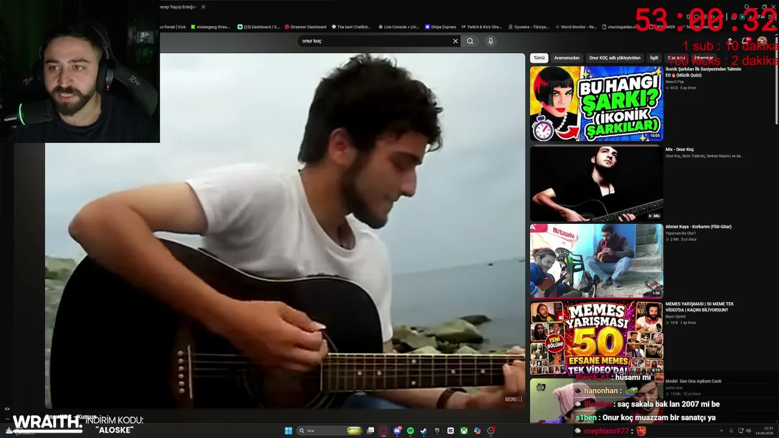Image resolution: width=779 pixels, height=438 pixels.
Task: Open the 'Bu Hangi Şarkı?' video thumbnail
Action: coord(596,103)
